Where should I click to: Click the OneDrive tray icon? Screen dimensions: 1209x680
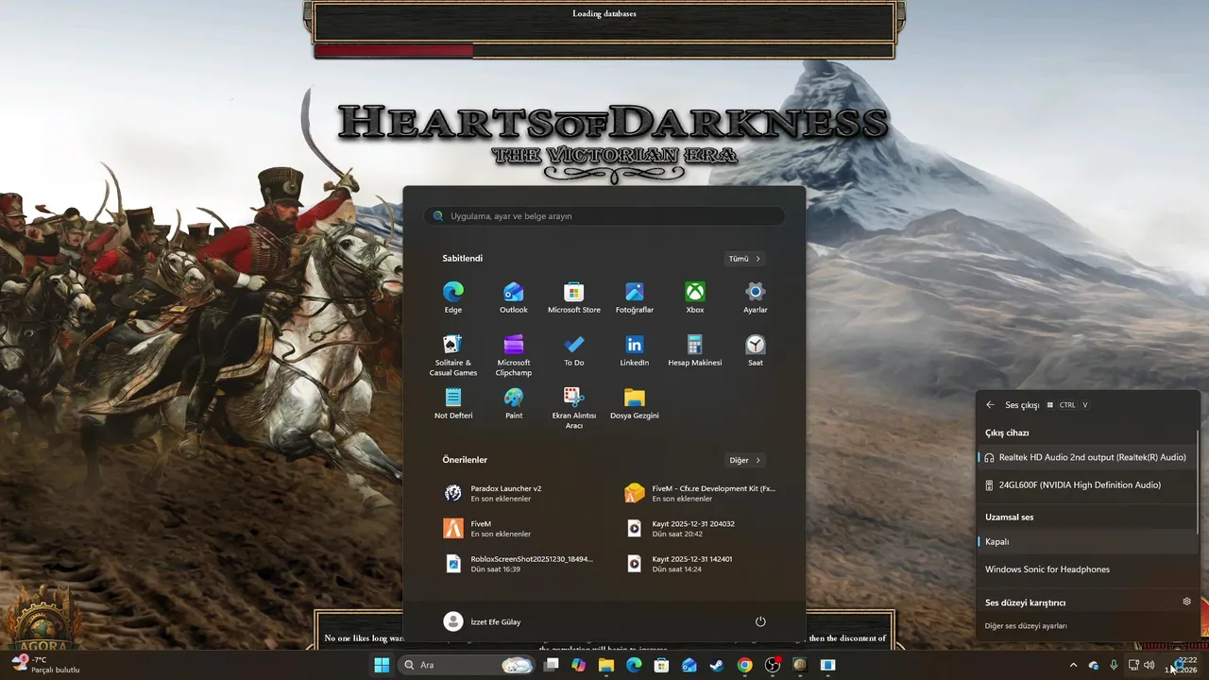pos(1094,665)
